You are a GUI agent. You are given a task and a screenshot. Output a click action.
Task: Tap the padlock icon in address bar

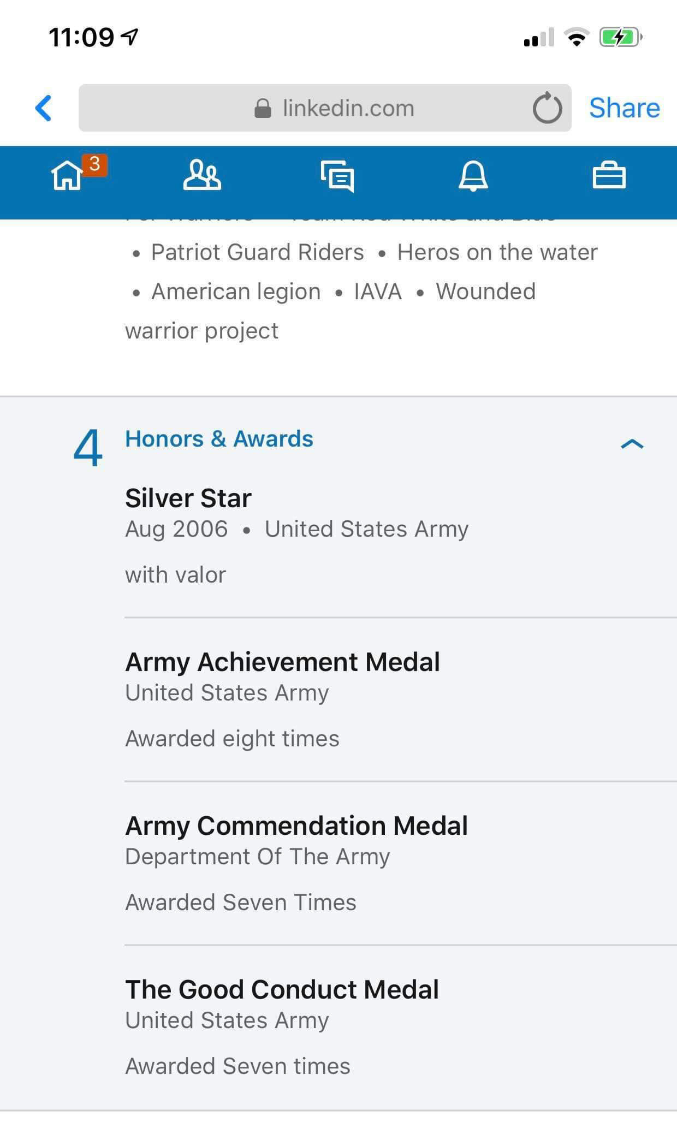pyautogui.click(x=263, y=108)
